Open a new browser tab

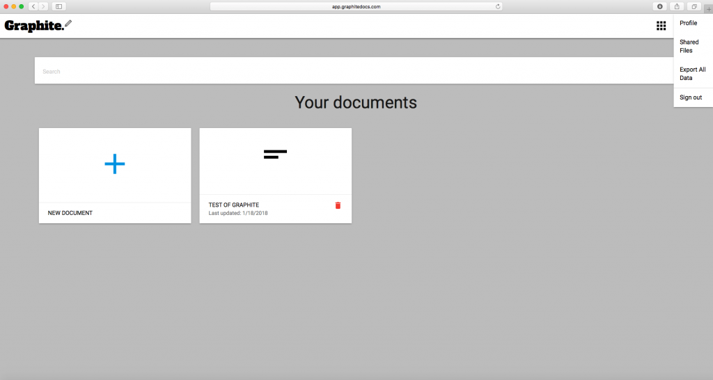tap(708, 9)
